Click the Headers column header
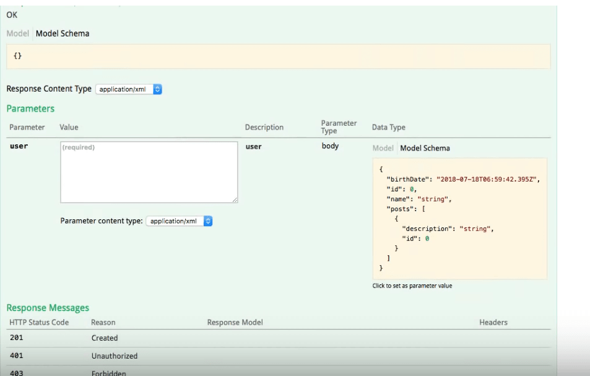 coord(493,322)
